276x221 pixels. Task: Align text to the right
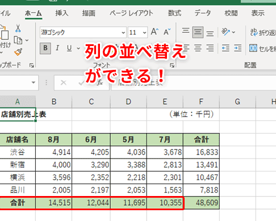210,48
